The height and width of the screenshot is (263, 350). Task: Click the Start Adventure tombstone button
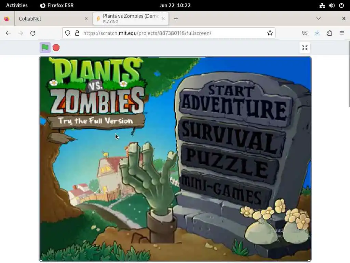[x=235, y=103]
